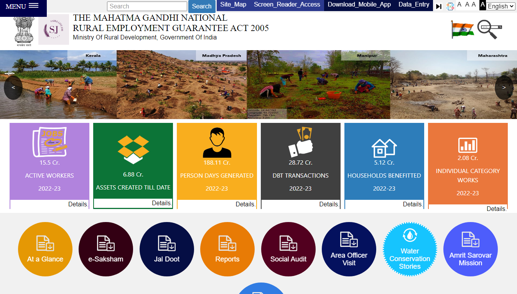This screenshot has width=517, height=294.
Task: Open the MENU hamburger icon
Action: pyautogui.click(x=34, y=6)
